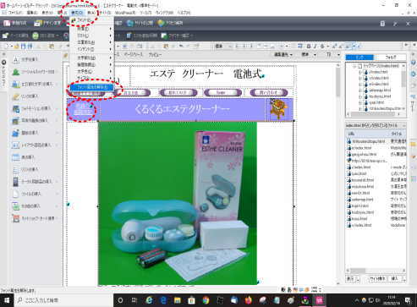Viewport: 417px width, 307px height.
Task: Toggle strikethrough formatting in the toolbar
Action: click(321, 46)
